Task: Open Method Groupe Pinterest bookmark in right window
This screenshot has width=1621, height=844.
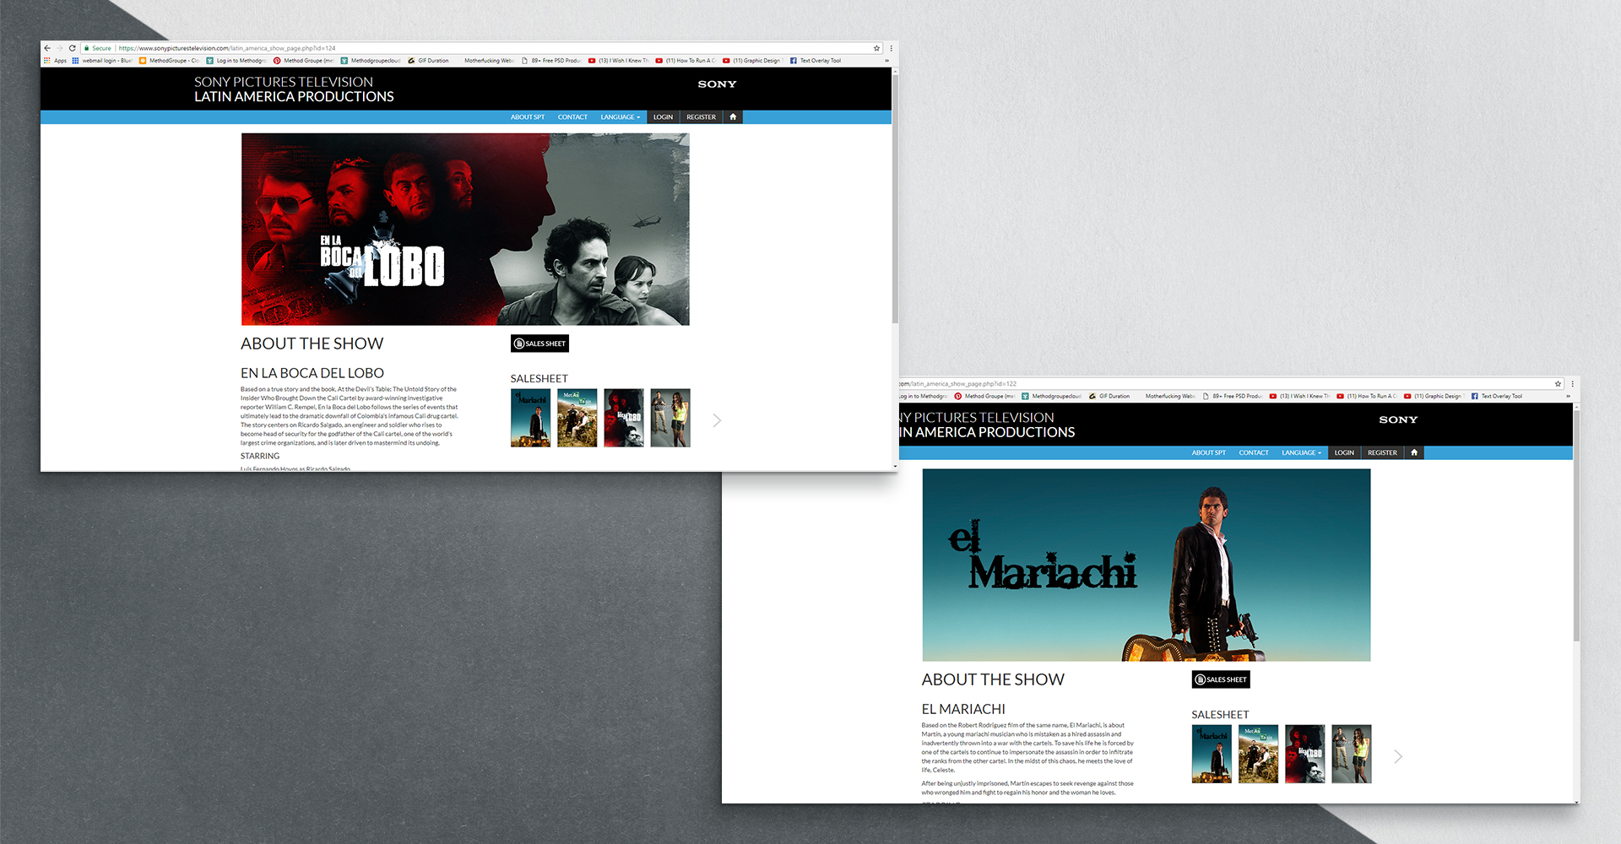Action: [x=985, y=396]
